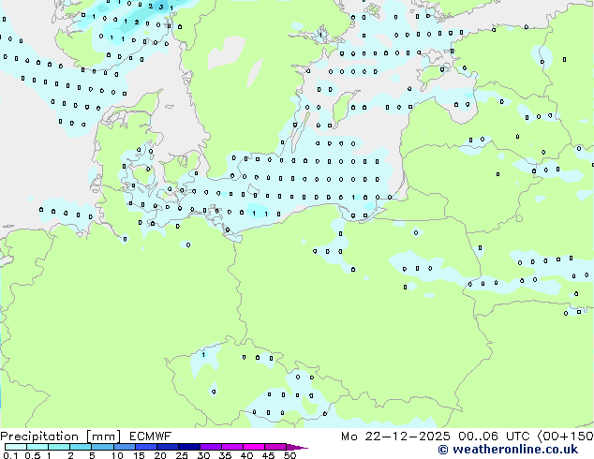Click the 'ECMWF' model label
This screenshot has width=594, height=459.
151,437
